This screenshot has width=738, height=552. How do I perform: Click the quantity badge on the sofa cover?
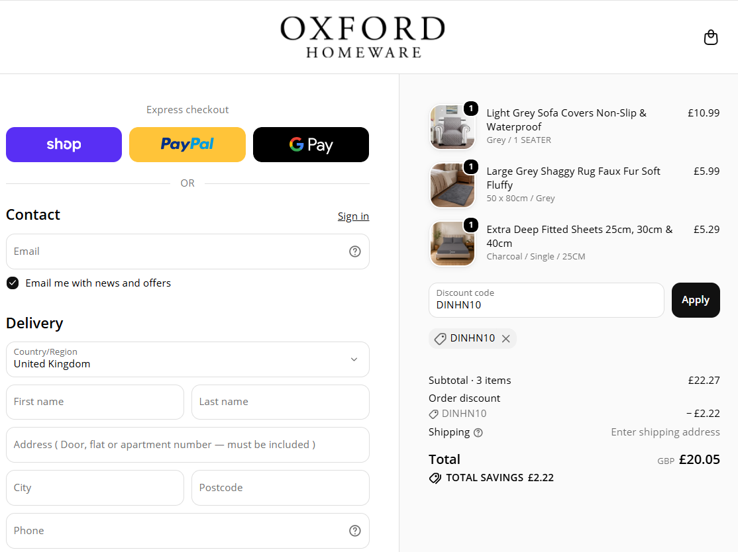click(x=471, y=109)
